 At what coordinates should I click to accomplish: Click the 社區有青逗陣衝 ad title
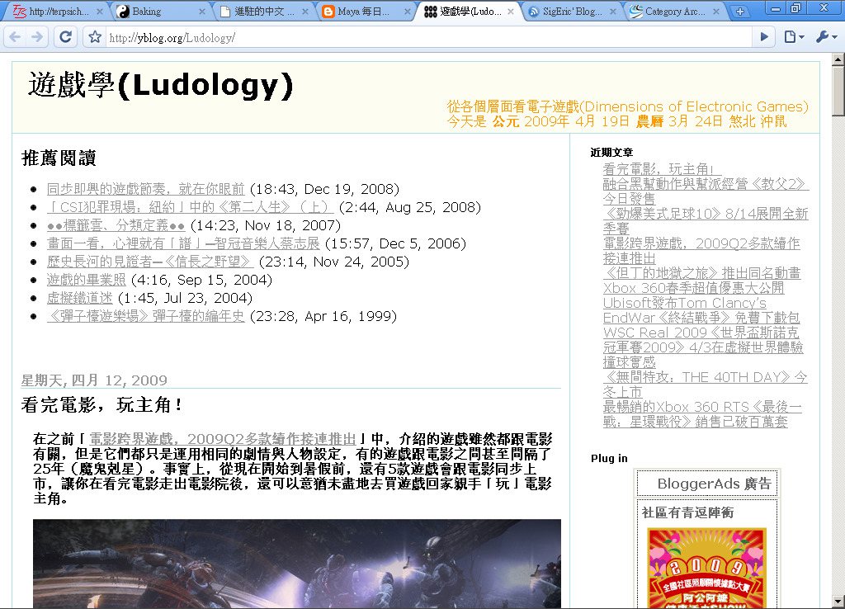pyautogui.click(x=687, y=512)
